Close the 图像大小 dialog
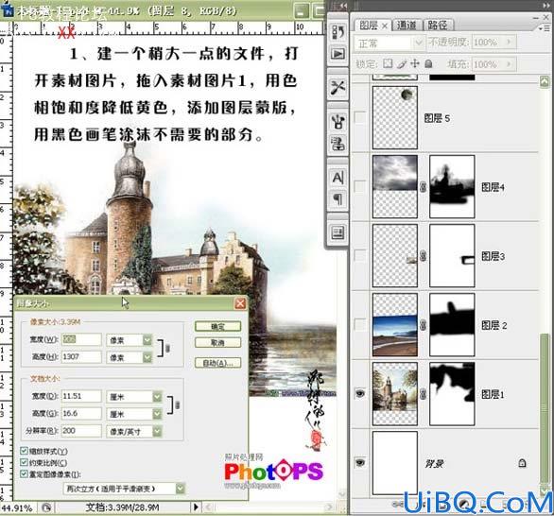 (x=240, y=303)
